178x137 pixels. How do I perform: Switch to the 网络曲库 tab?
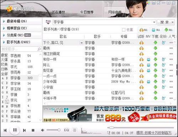pos(115,12)
